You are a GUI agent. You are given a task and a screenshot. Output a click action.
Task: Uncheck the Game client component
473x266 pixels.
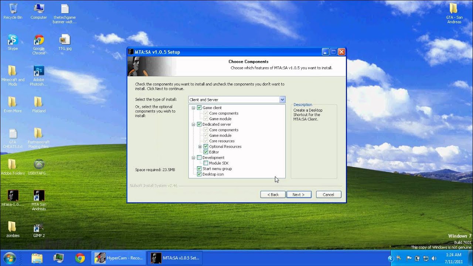[199, 108]
